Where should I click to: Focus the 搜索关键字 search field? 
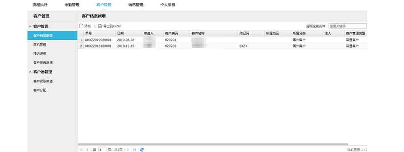point(347,26)
